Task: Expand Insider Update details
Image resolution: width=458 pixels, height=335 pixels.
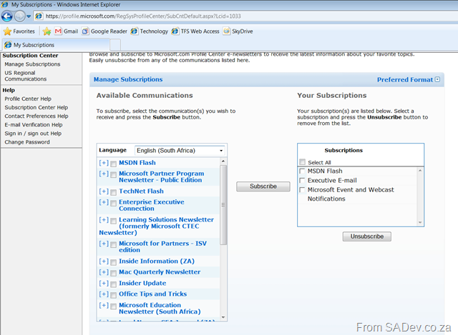Action: 104,283
